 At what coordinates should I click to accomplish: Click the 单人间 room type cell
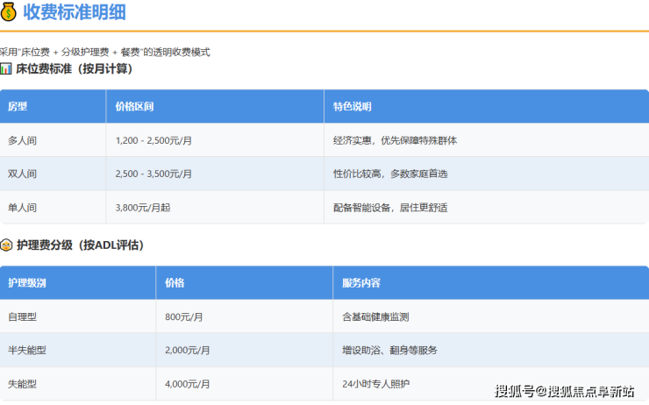(22, 208)
